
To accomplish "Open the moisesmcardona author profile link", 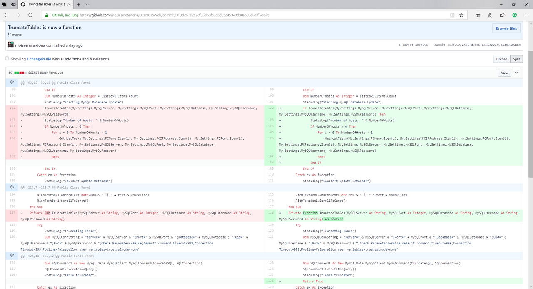I will coord(30,45).
